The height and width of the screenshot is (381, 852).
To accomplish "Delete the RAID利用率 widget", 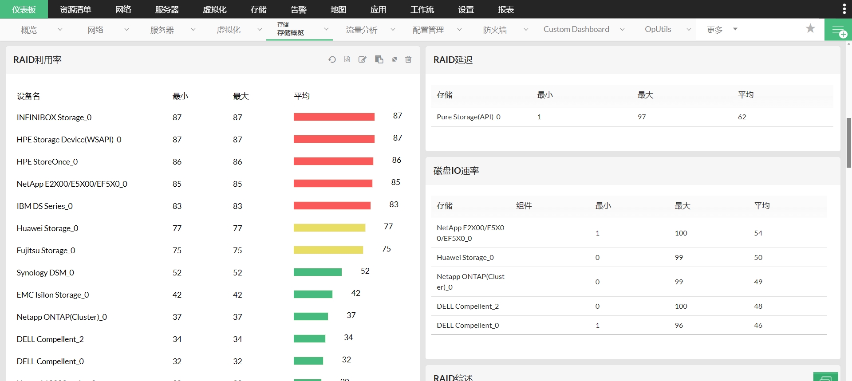I will tap(408, 59).
